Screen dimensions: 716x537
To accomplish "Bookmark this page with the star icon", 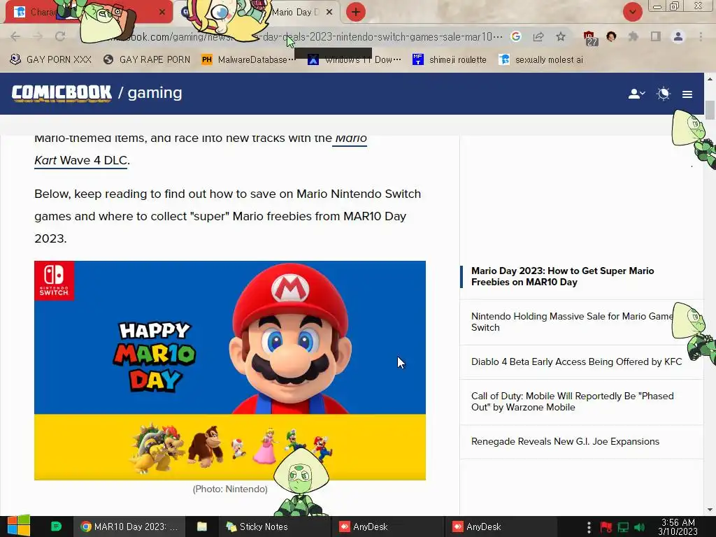I will [561, 36].
